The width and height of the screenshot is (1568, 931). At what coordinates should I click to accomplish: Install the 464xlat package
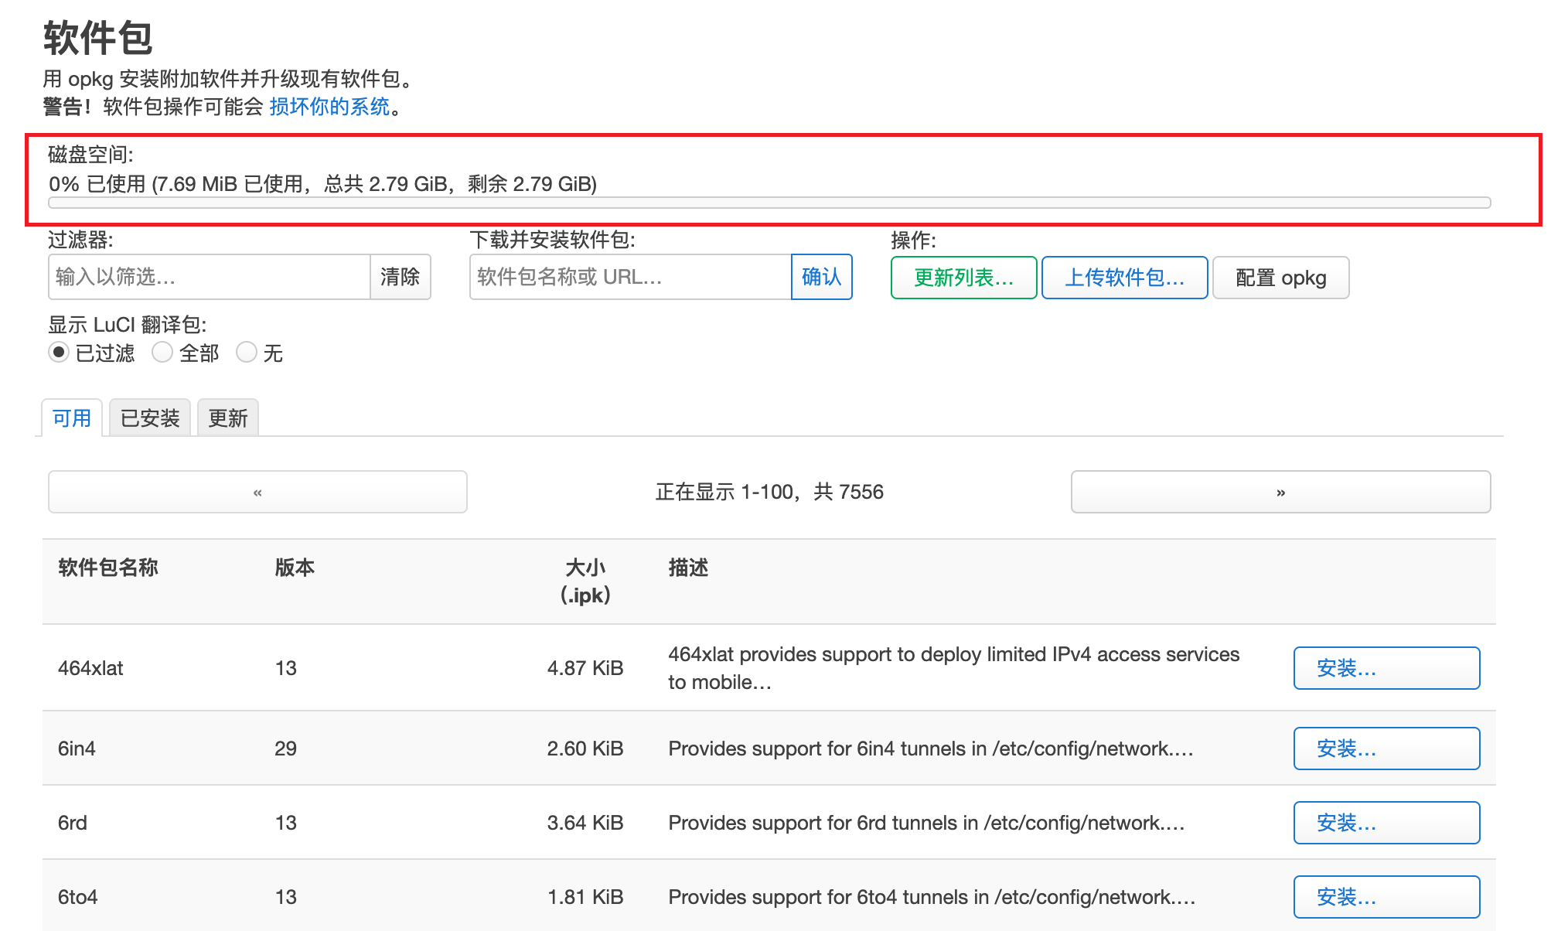[1386, 668]
